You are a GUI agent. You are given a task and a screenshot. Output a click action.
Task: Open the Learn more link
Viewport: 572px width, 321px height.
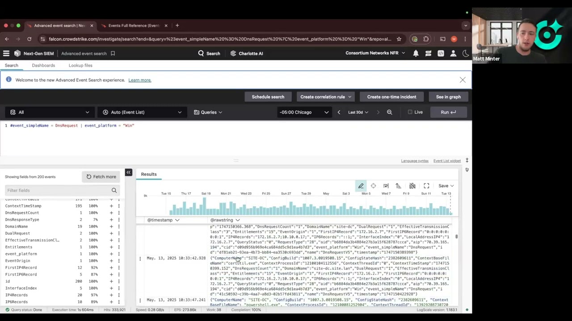tap(140, 80)
